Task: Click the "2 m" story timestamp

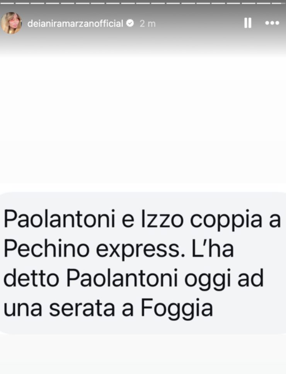Action: (148, 24)
